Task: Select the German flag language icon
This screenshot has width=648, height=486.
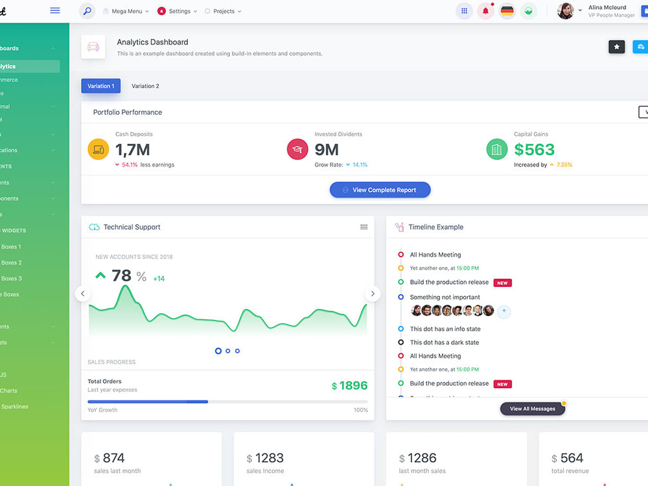Action: pos(507,11)
